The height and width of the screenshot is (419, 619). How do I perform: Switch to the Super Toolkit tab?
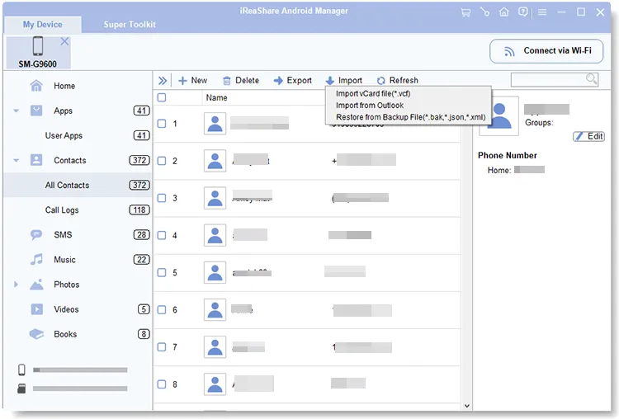pyautogui.click(x=130, y=25)
